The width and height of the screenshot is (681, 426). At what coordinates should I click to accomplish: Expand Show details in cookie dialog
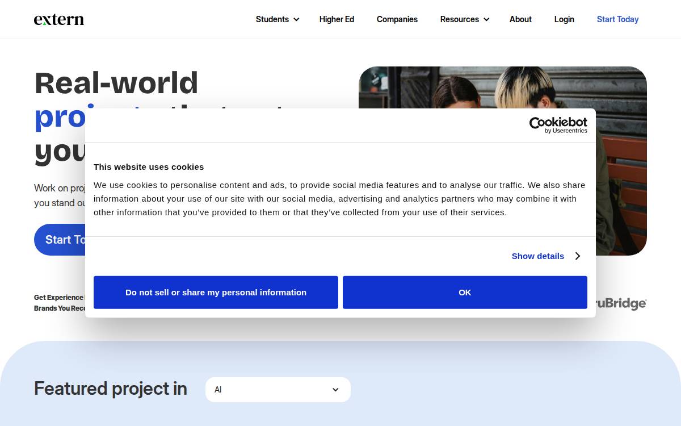coord(545,256)
